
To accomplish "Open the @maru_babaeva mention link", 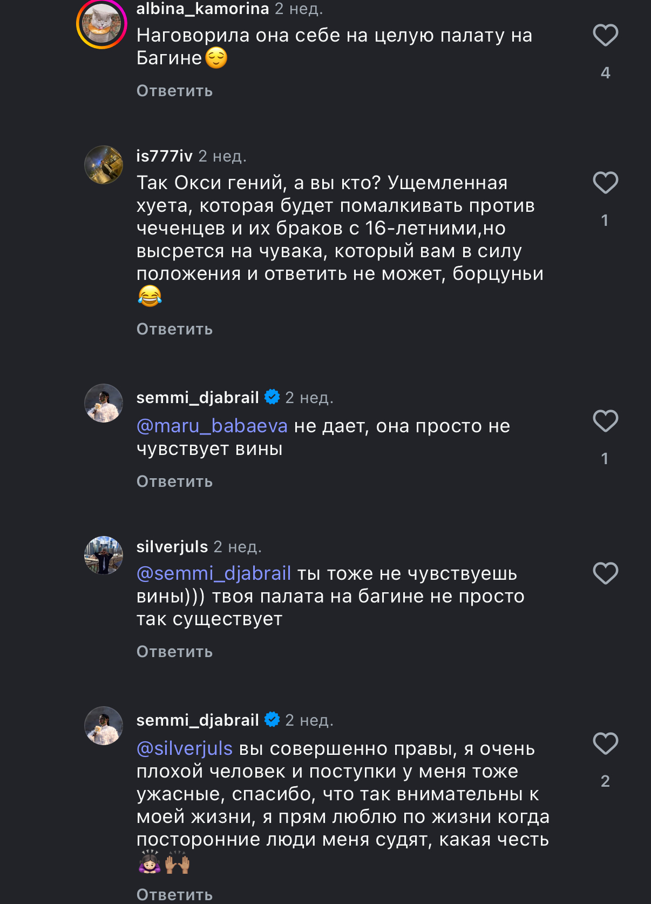I will [212, 426].
